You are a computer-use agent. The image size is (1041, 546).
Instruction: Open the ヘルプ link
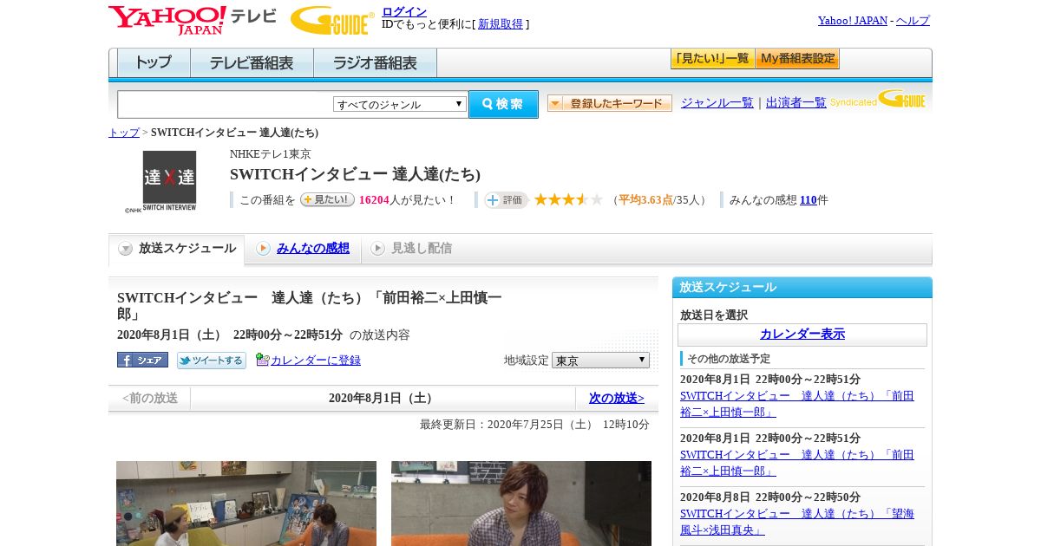(x=913, y=21)
